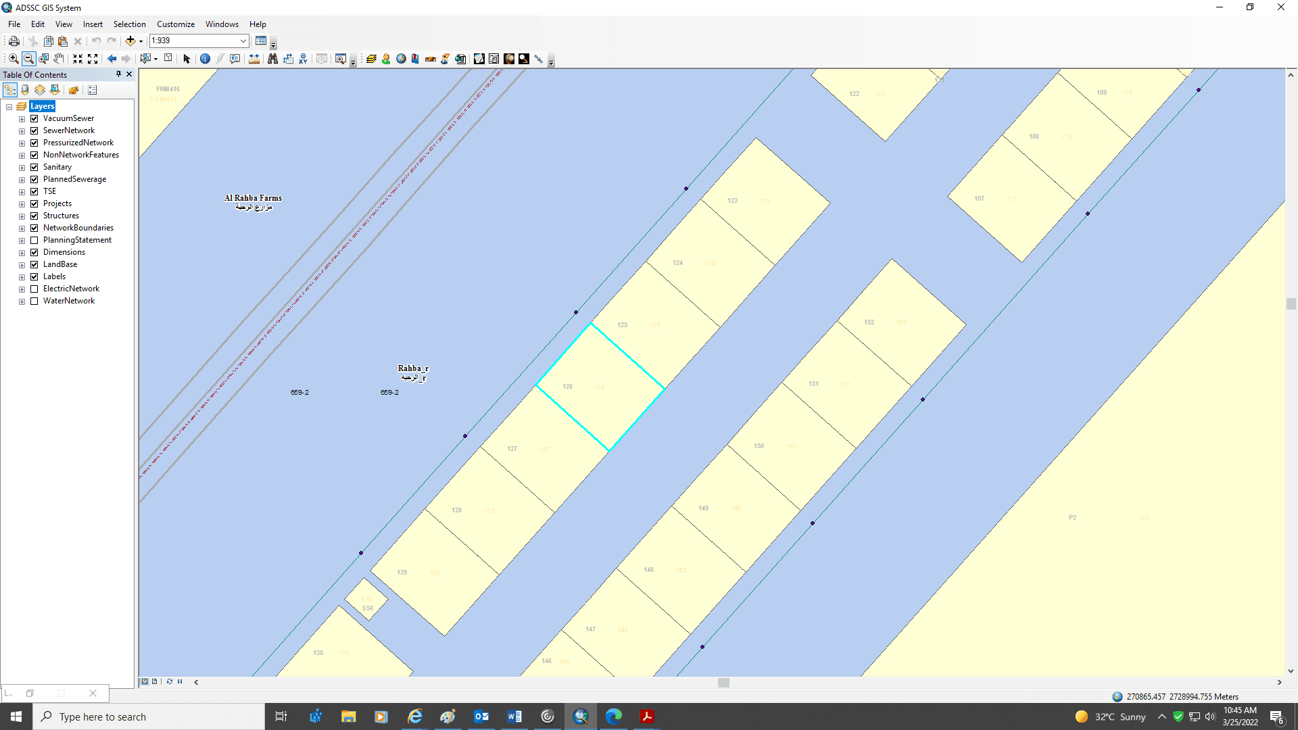The width and height of the screenshot is (1298, 730).
Task: Click the LandBase layer name
Action: pyautogui.click(x=60, y=264)
